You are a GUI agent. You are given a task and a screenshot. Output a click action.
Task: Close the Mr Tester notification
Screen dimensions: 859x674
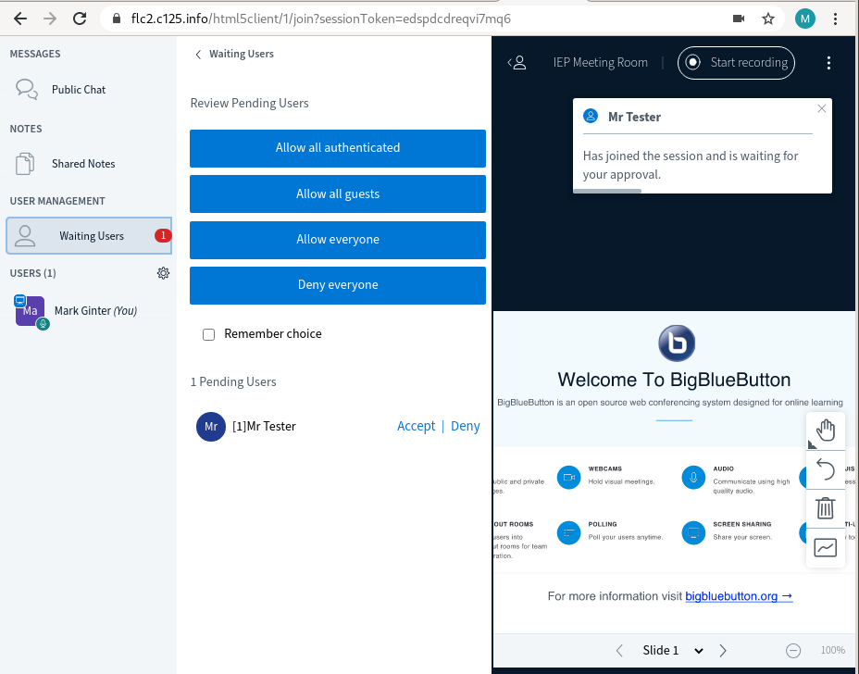click(821, 108)
